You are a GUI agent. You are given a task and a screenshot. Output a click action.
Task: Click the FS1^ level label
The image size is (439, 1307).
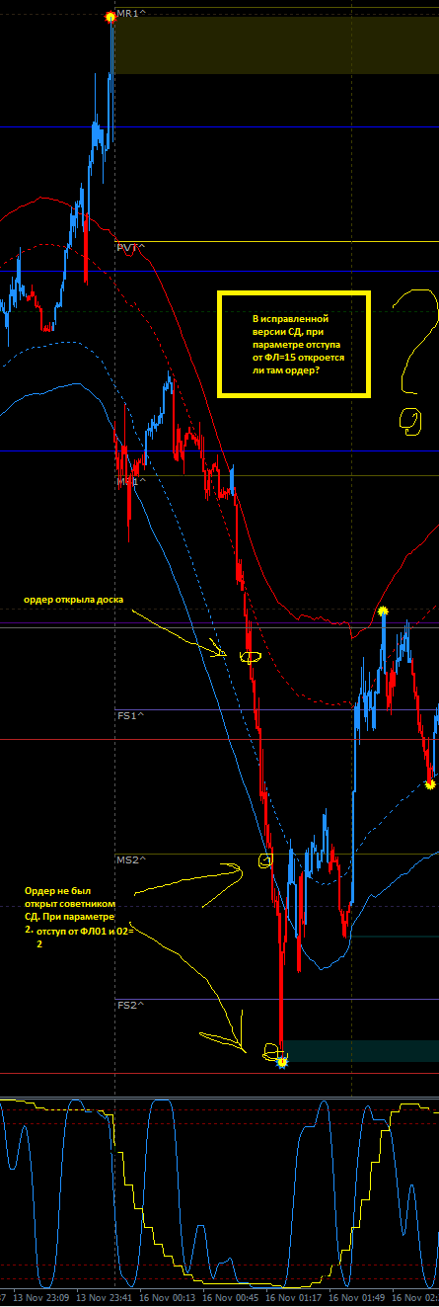pyautogui.click(x=129, y=714)
